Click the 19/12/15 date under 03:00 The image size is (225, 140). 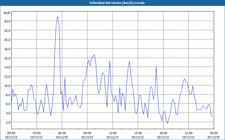click(36, 137)
